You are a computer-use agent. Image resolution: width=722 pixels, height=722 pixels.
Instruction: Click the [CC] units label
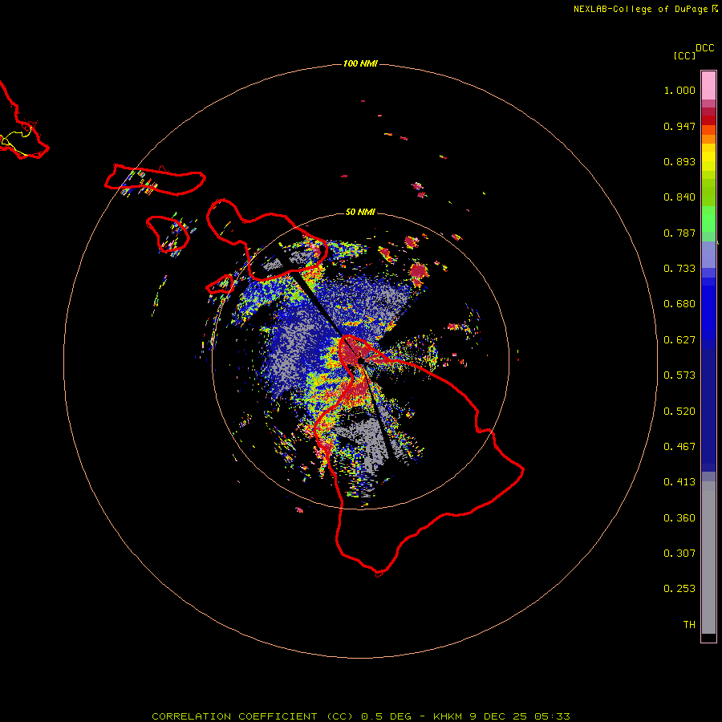click(685, 55)
